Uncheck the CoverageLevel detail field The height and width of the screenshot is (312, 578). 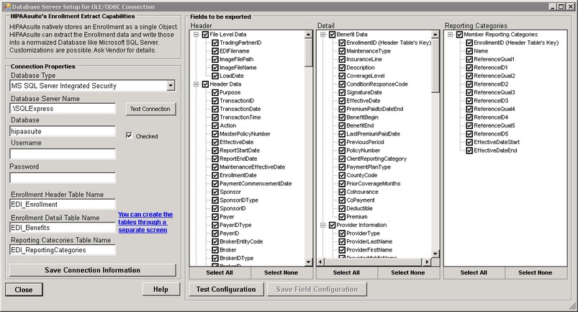tap(342, 76)
